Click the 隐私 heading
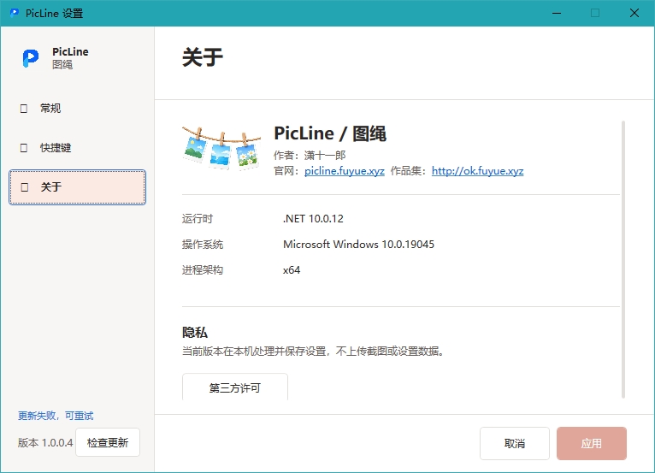 tap(195, 333)
